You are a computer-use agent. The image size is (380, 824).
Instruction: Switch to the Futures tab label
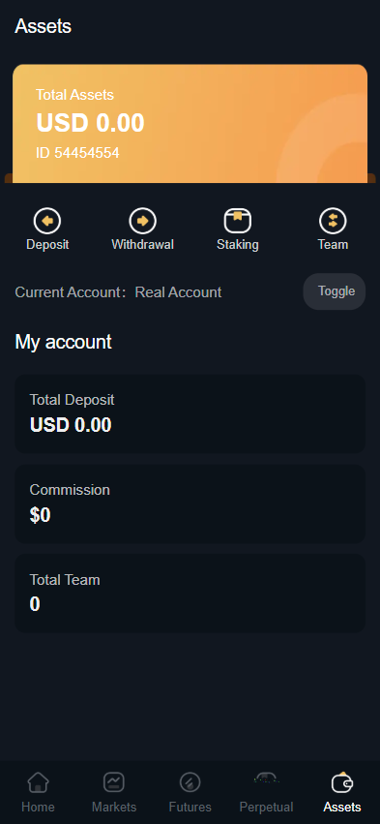coord(190,807)
